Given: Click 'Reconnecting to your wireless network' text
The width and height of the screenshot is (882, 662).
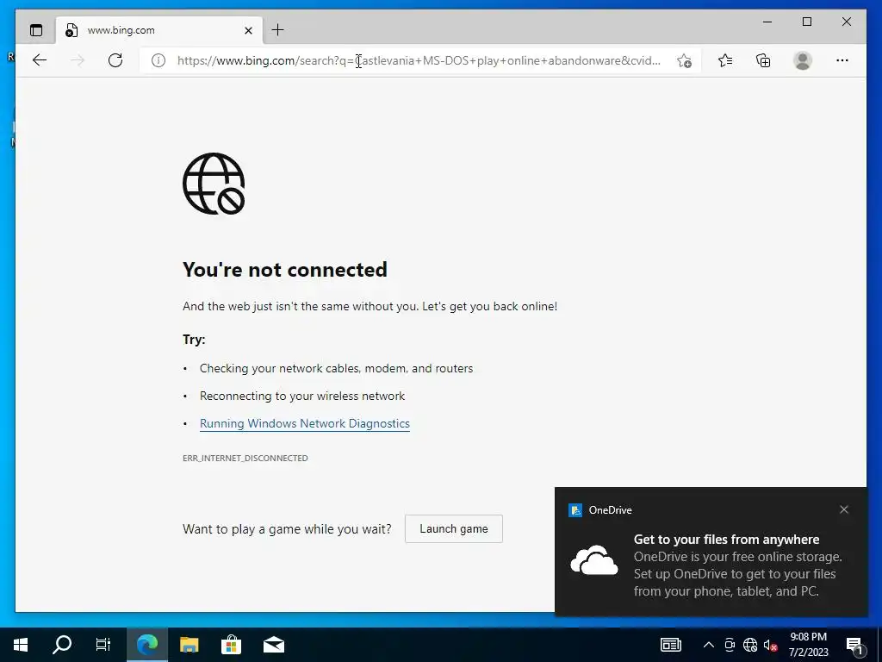Looking at the screenshot, I should 302,396.
